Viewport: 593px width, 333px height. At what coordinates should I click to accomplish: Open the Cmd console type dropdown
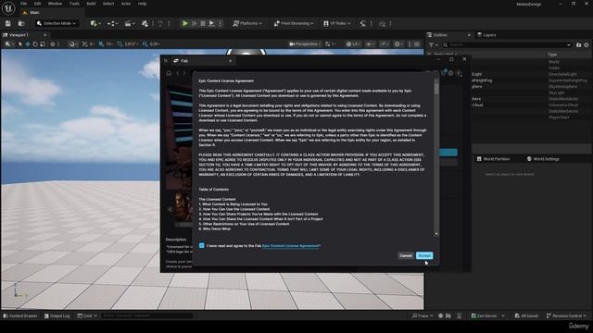[x=87, y=316]
